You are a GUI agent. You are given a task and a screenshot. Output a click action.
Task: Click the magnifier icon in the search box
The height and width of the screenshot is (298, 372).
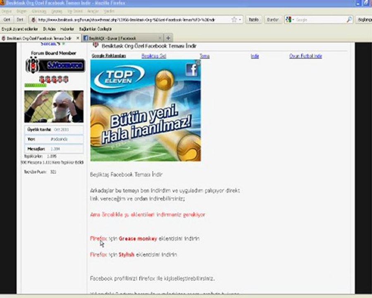click(x=349, y=20)
